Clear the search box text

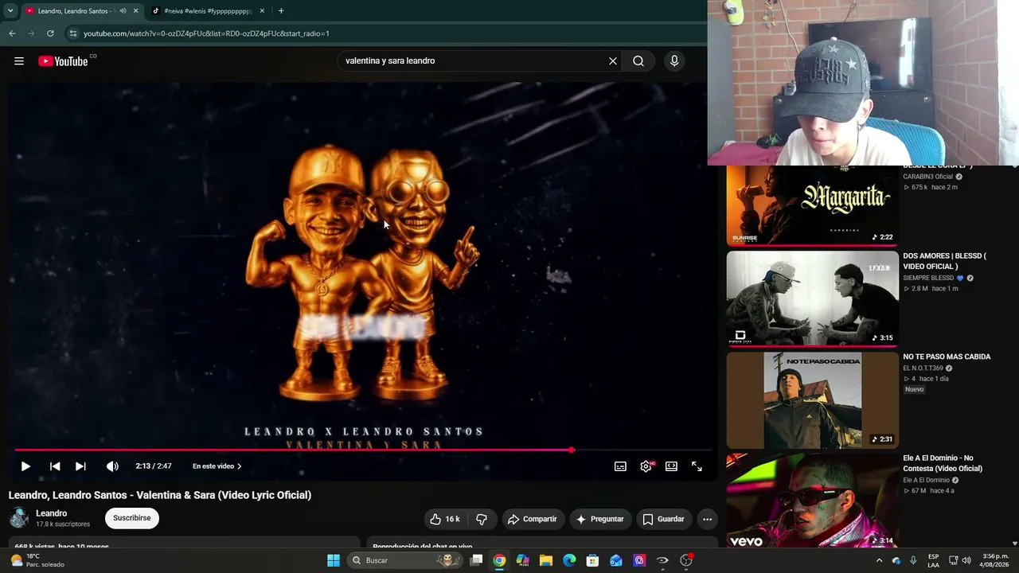coord(613,60)
